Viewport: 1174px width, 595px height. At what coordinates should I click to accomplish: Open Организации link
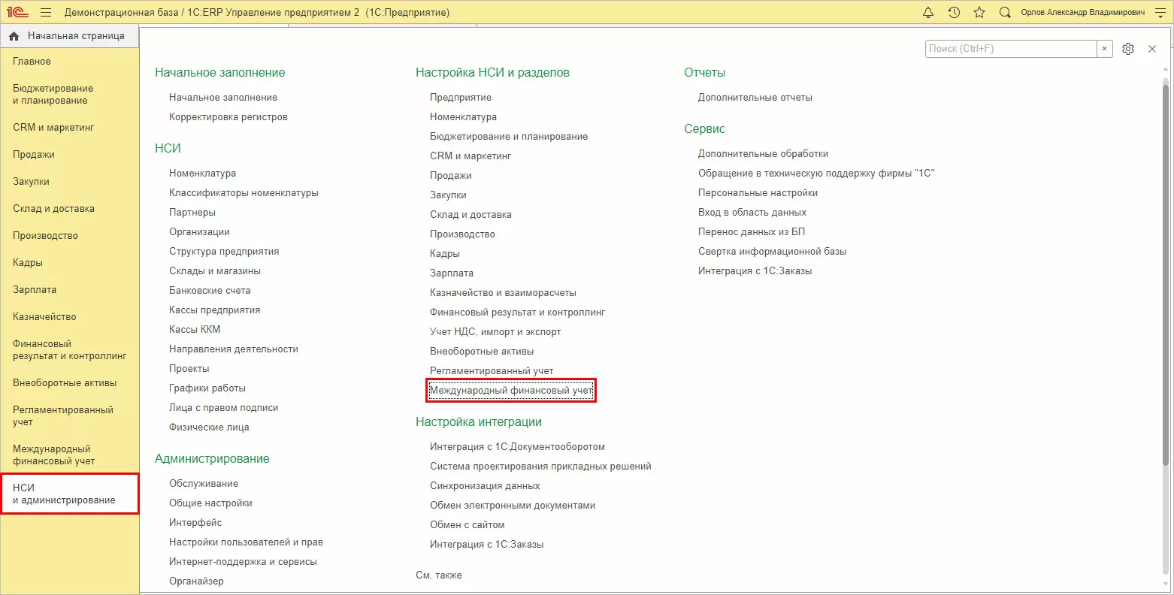click(x=199, y=232)
